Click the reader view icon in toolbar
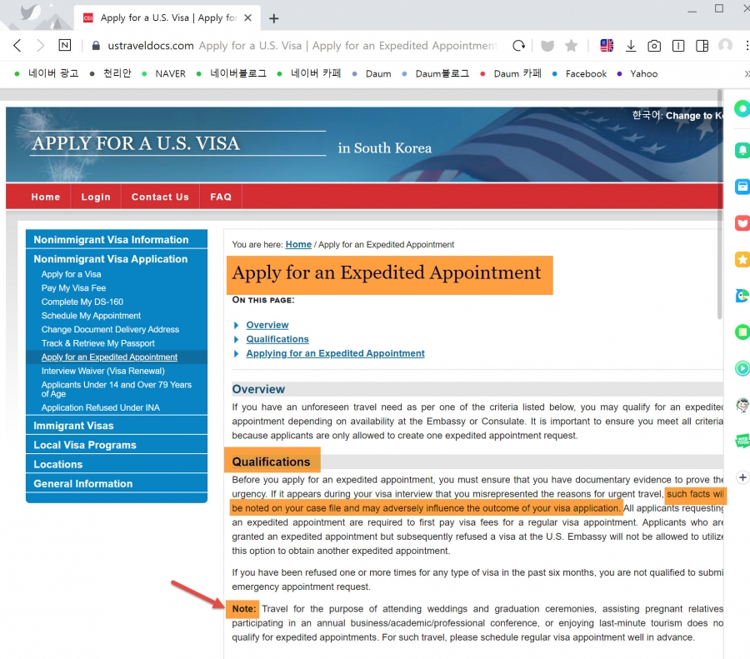This screenshot has height=659, width=750. (677, 46)
